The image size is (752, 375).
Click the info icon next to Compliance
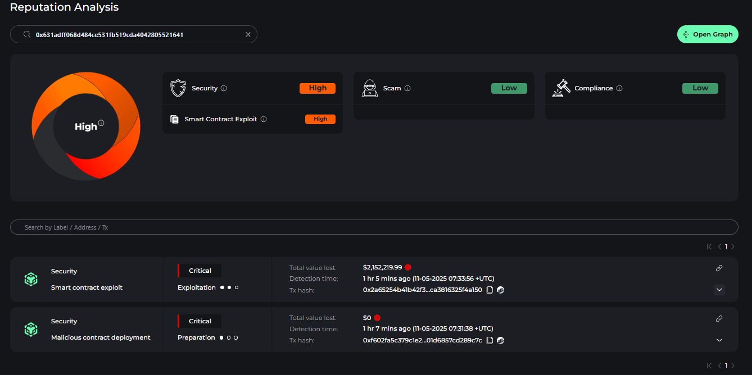click(x=619, y=88)
